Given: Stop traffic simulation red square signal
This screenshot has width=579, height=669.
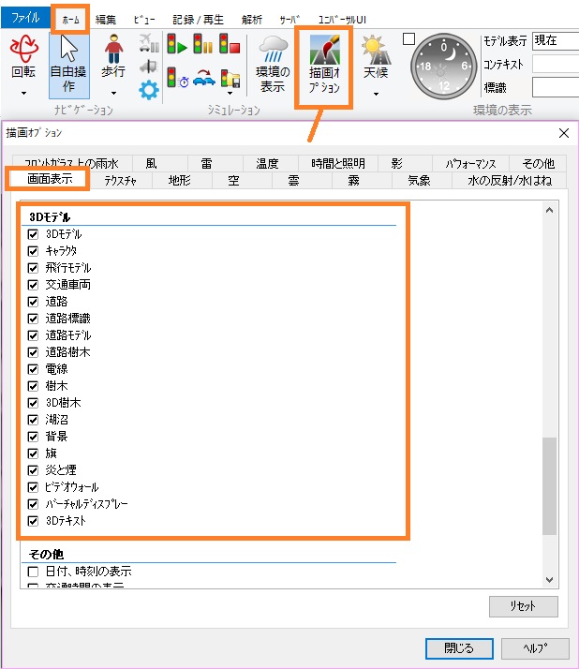Looking at the screenshot, I should pos(230,43).
